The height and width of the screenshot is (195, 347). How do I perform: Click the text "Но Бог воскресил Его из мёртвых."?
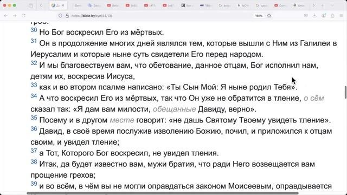(x=101, y=32)
